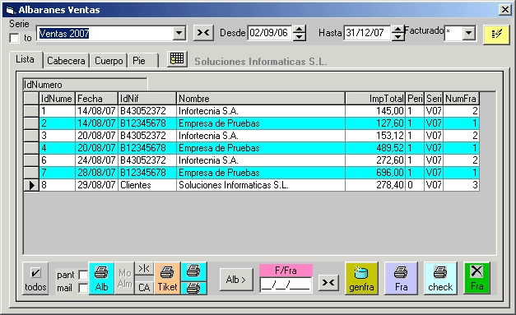Click the 272,60 total cell

[x=375, y=160]
